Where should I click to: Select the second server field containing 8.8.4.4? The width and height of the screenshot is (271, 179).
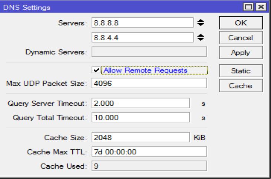coord(142,37)
